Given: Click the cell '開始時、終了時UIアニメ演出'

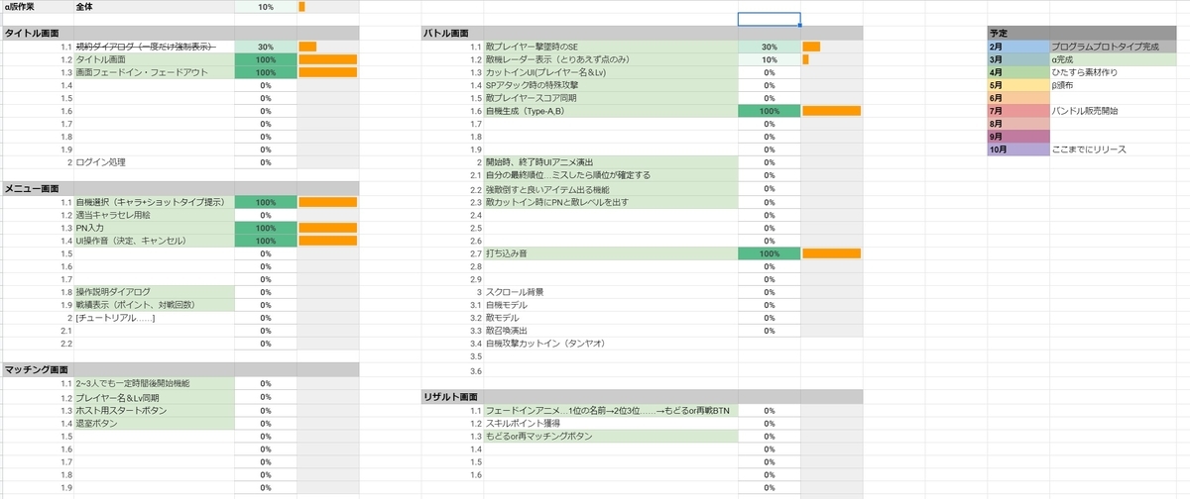Looking at the screenshot, I should coord(611,162).
